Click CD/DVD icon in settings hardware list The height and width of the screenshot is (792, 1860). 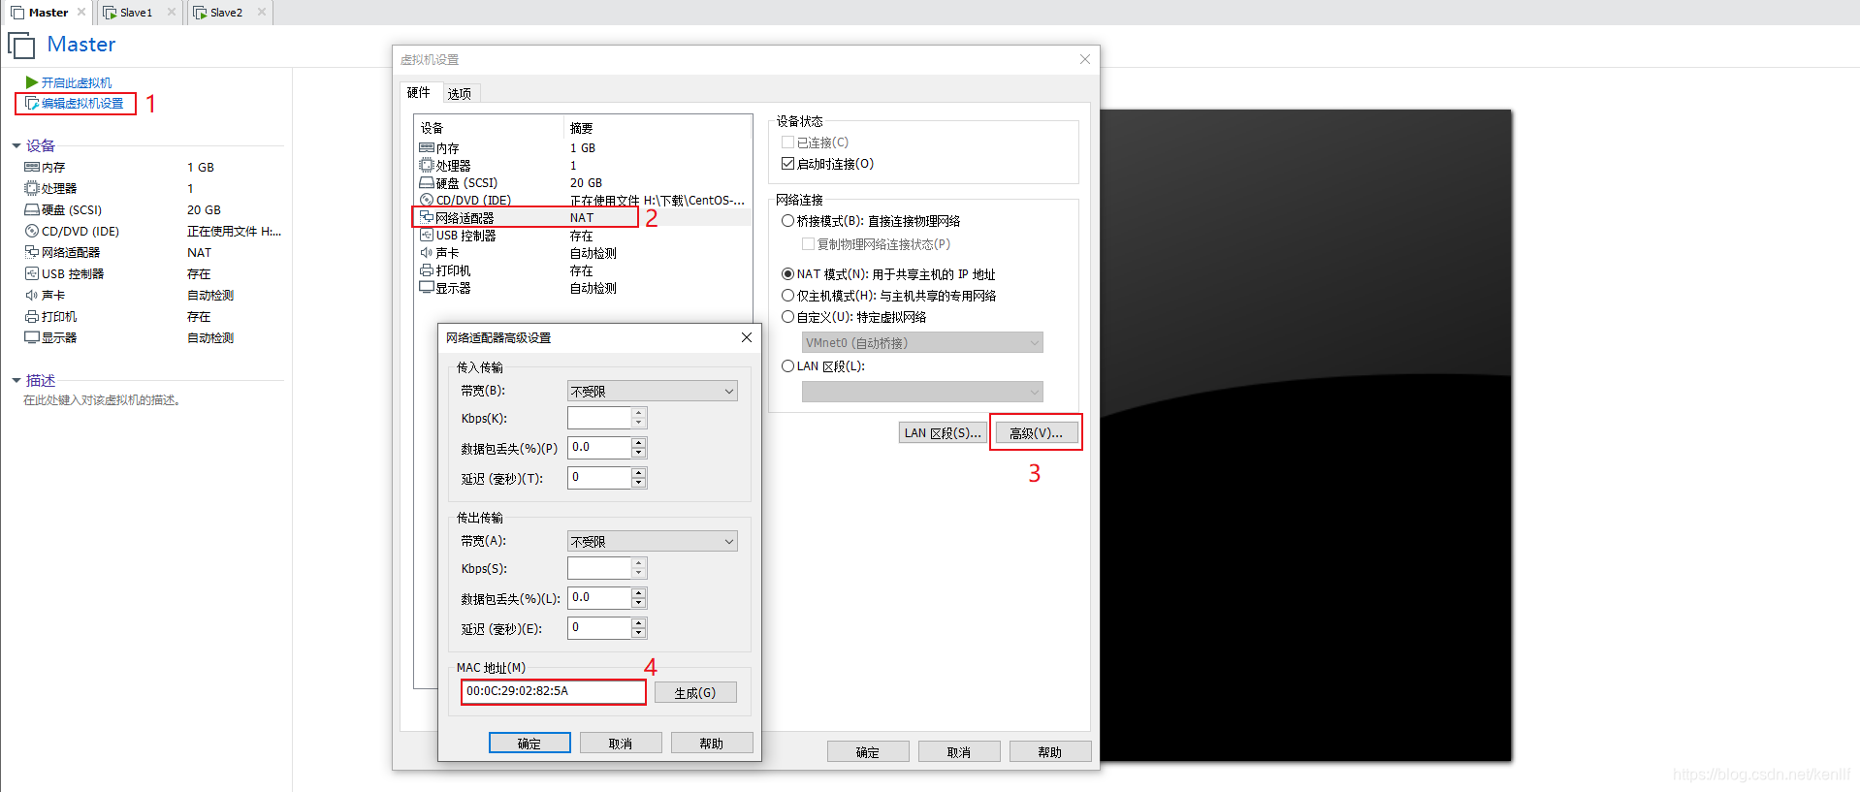point(427,200)
